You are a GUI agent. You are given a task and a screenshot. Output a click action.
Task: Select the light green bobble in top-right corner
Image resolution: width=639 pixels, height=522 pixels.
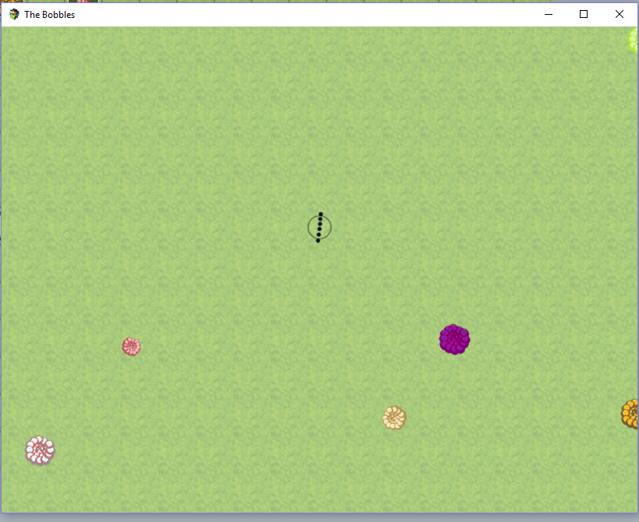coord(634,41)
